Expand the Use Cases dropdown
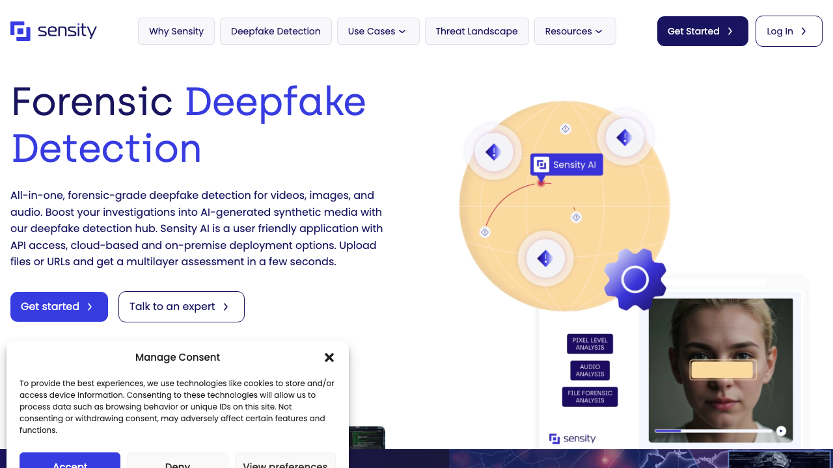This screenshot has width=833, height=468. pyautogui.click(x=378, y=31)
